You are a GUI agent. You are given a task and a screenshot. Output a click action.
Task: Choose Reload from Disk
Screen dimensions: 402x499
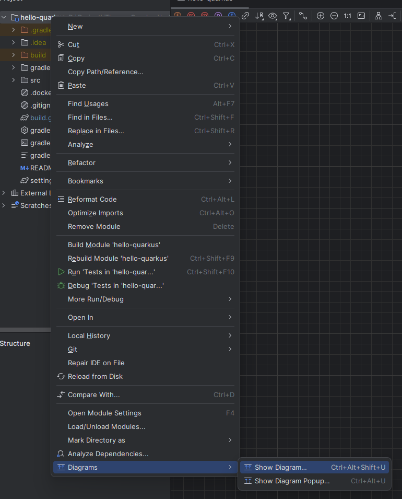[x=145, y=377]
